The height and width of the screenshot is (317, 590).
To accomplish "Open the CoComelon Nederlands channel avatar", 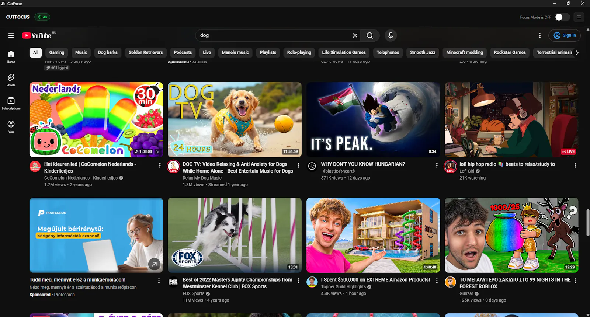I will pos(35,166).
